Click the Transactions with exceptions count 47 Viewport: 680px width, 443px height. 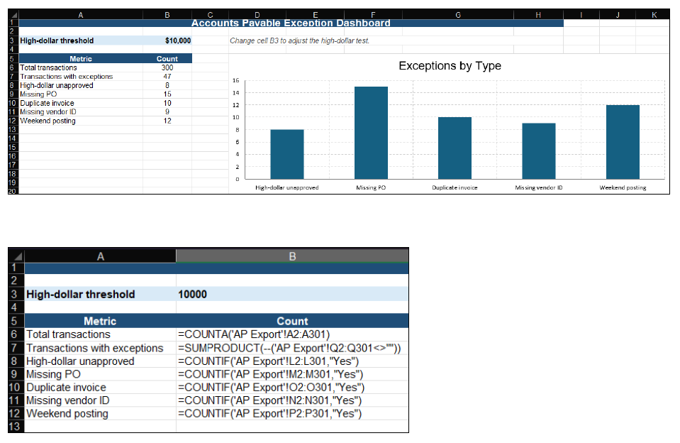click(167, 77)
